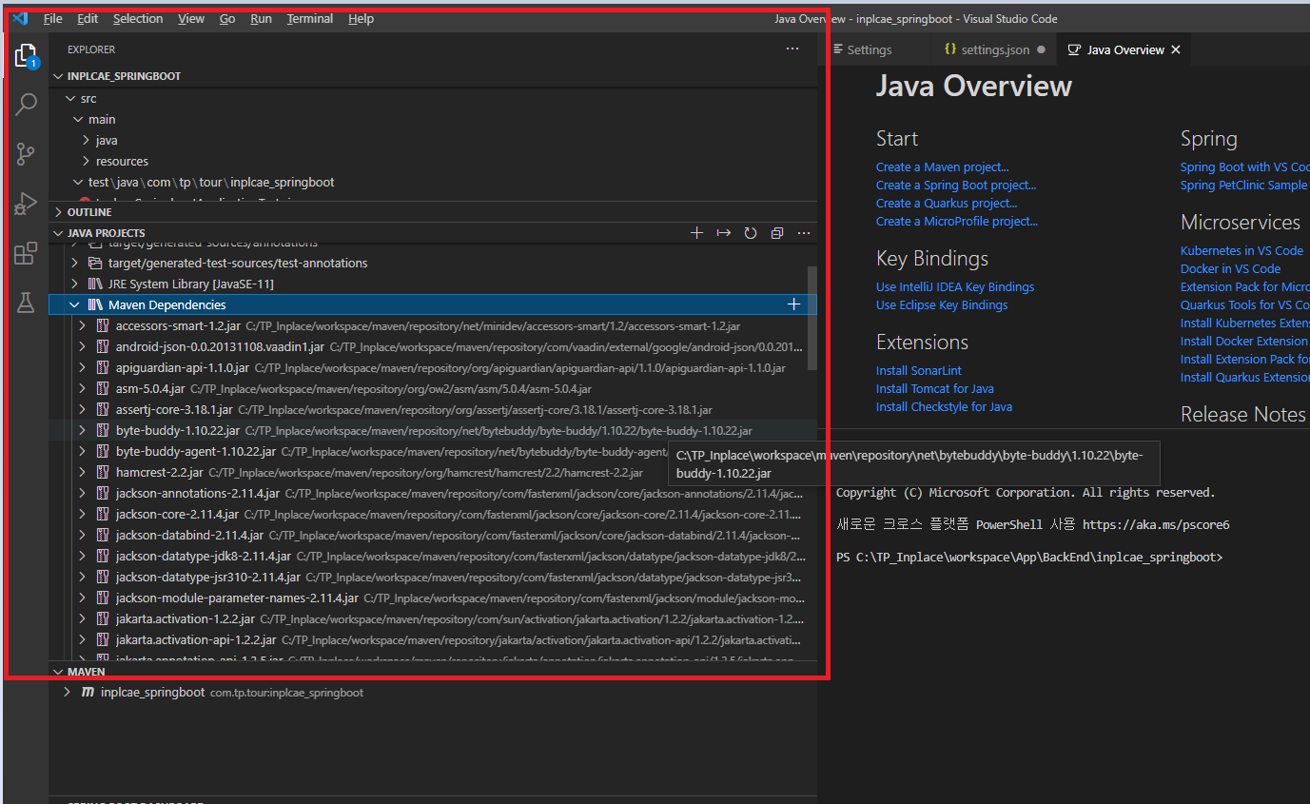The image size is (1310, 804).
Task: Collapse the main folder
Action: (79, 119)
